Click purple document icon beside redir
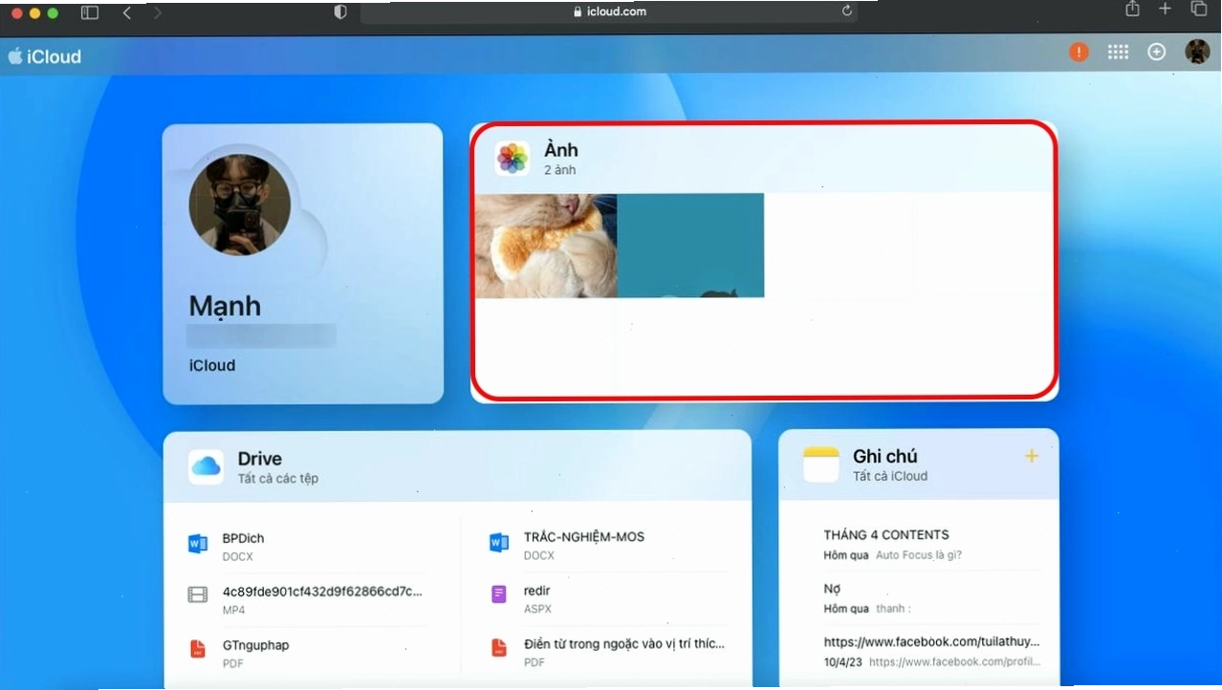 (x=498, y=594)
